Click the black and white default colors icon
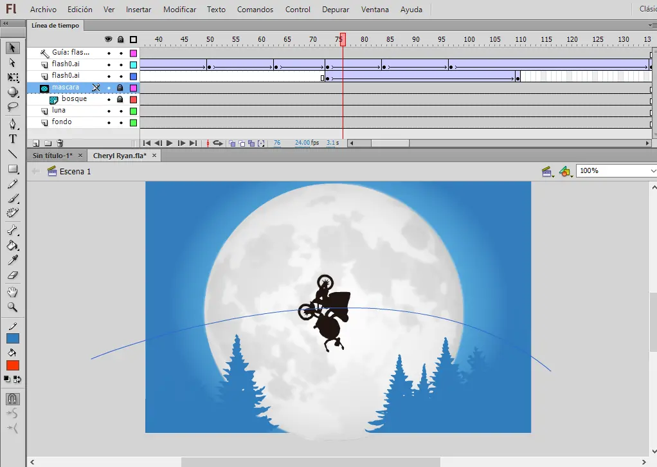Image resolution: width=657 pixels, height=467 pixels. (7, 379)
